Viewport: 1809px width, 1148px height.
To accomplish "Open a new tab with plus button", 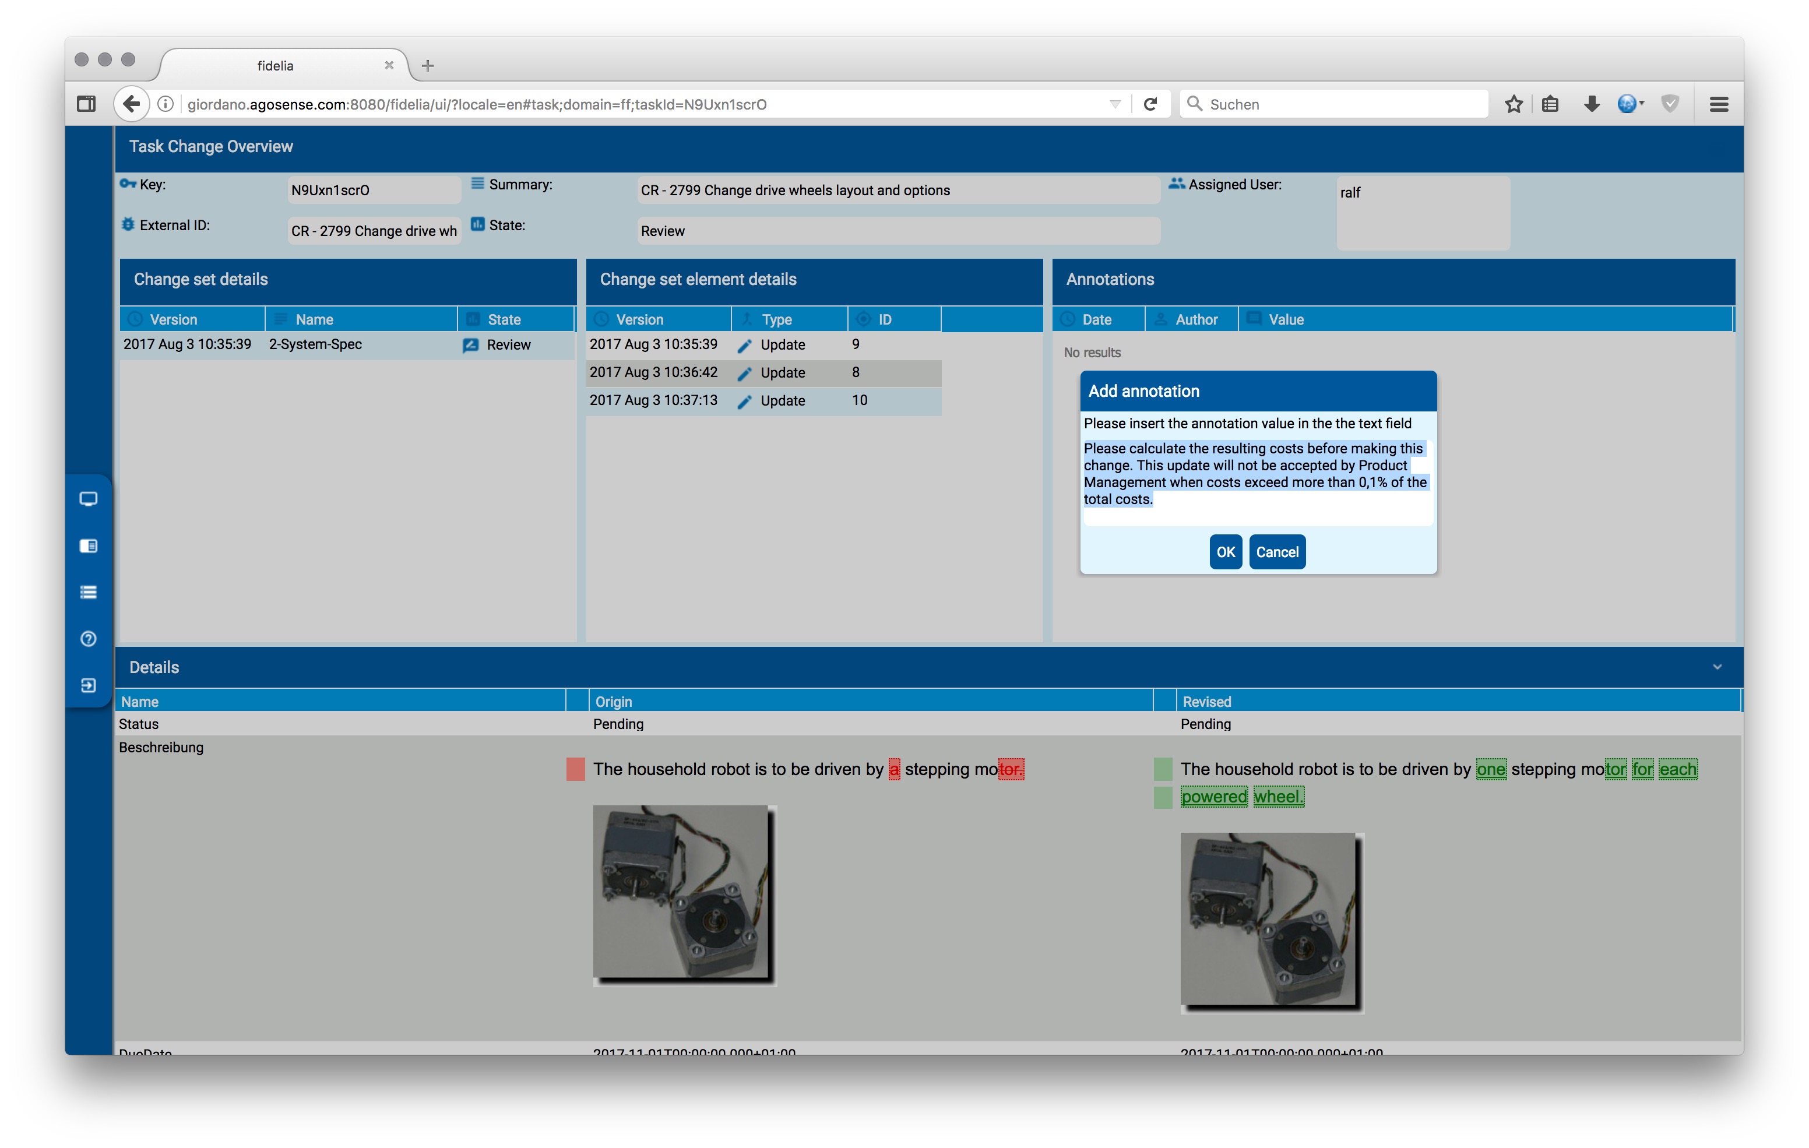I will coord(427,66).
